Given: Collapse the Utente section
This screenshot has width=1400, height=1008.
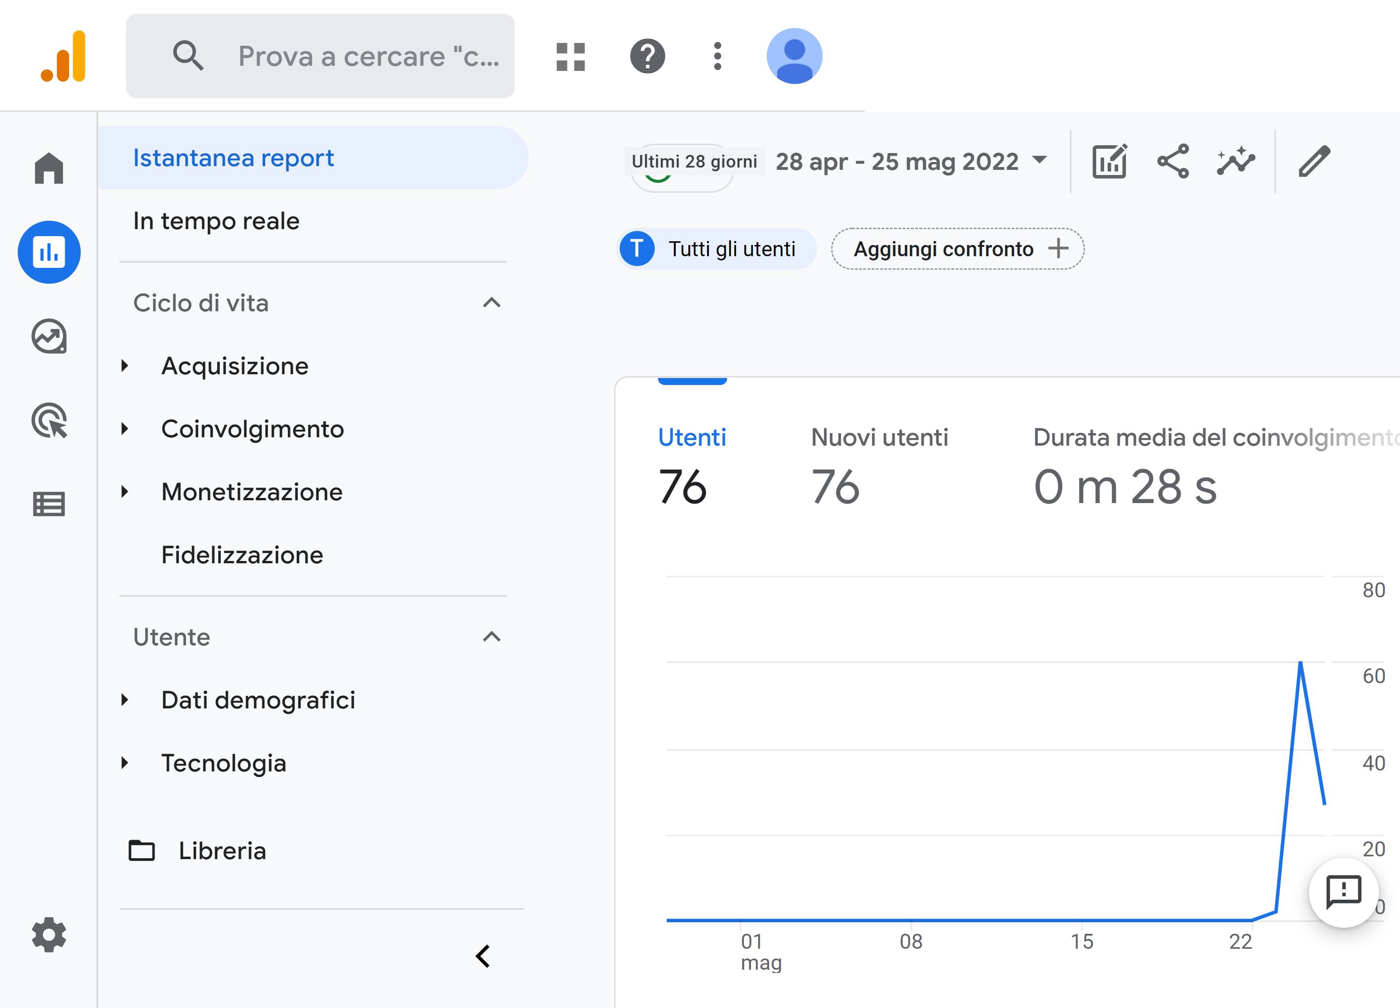Looking at the screenshot, I should click(x=491, y=637).
